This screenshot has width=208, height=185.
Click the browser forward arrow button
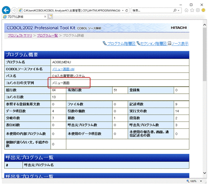(14, 10)
